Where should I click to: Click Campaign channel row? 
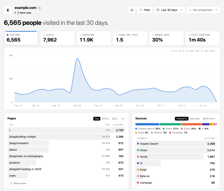pos(176,183)
